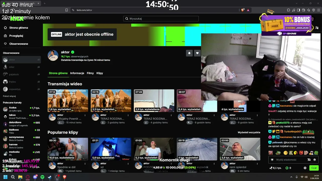Viewport: 322px width, 181px height.
Task: Click Wyświetl wszystkie for popular clips
Action: pos(249,132)
